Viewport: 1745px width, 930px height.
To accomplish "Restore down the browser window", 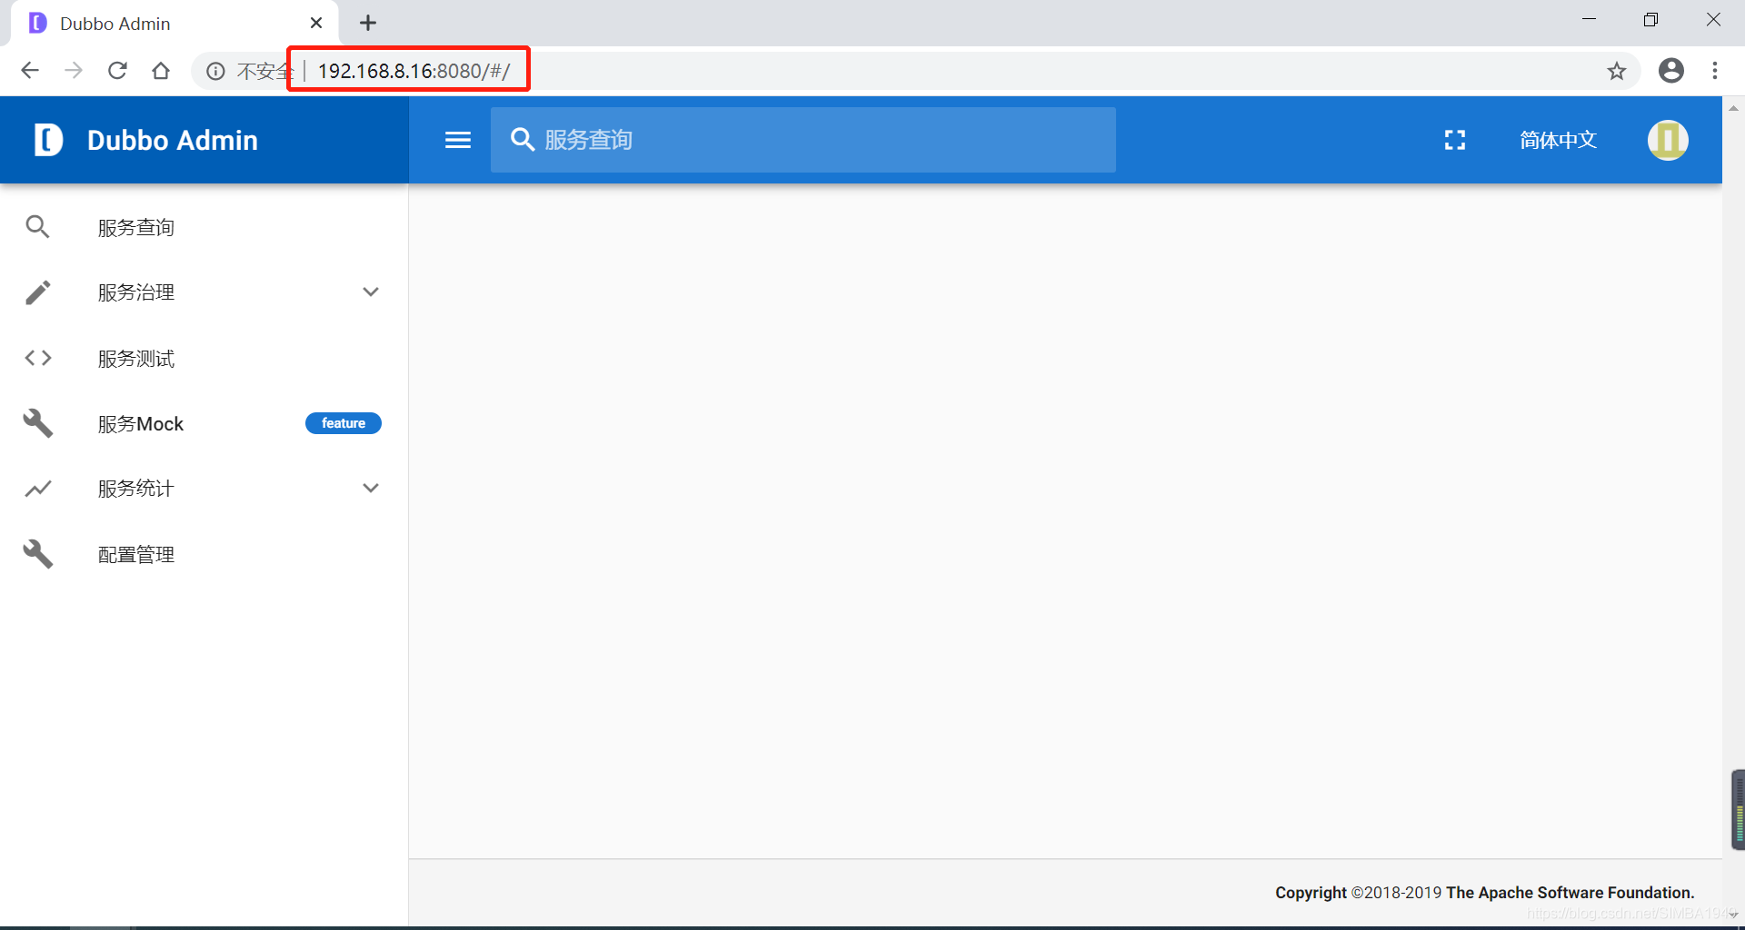I will point(1651,20).
